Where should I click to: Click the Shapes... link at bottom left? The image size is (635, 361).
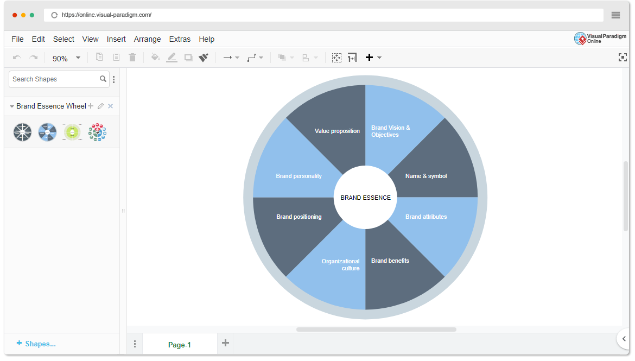tap(36, 344)
